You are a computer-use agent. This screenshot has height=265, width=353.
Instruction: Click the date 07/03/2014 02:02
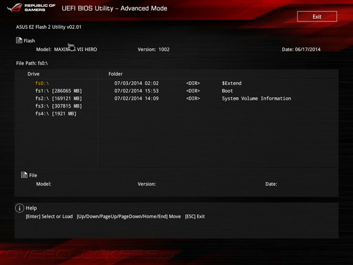136,83
